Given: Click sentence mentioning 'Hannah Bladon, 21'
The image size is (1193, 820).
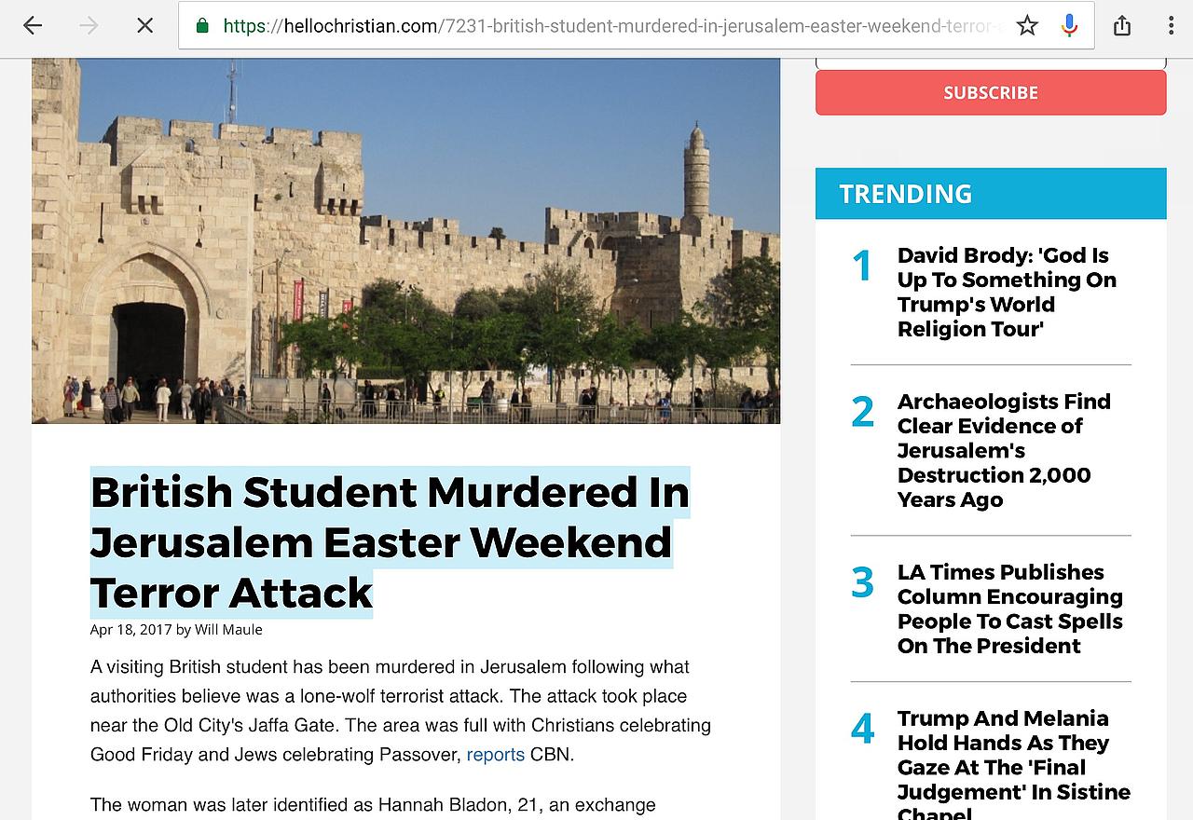Looking at the screenshot, I should click(373, 804).
